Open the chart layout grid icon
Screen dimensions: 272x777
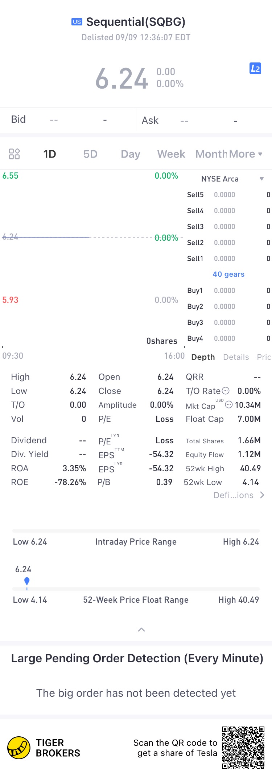point(14,154)
